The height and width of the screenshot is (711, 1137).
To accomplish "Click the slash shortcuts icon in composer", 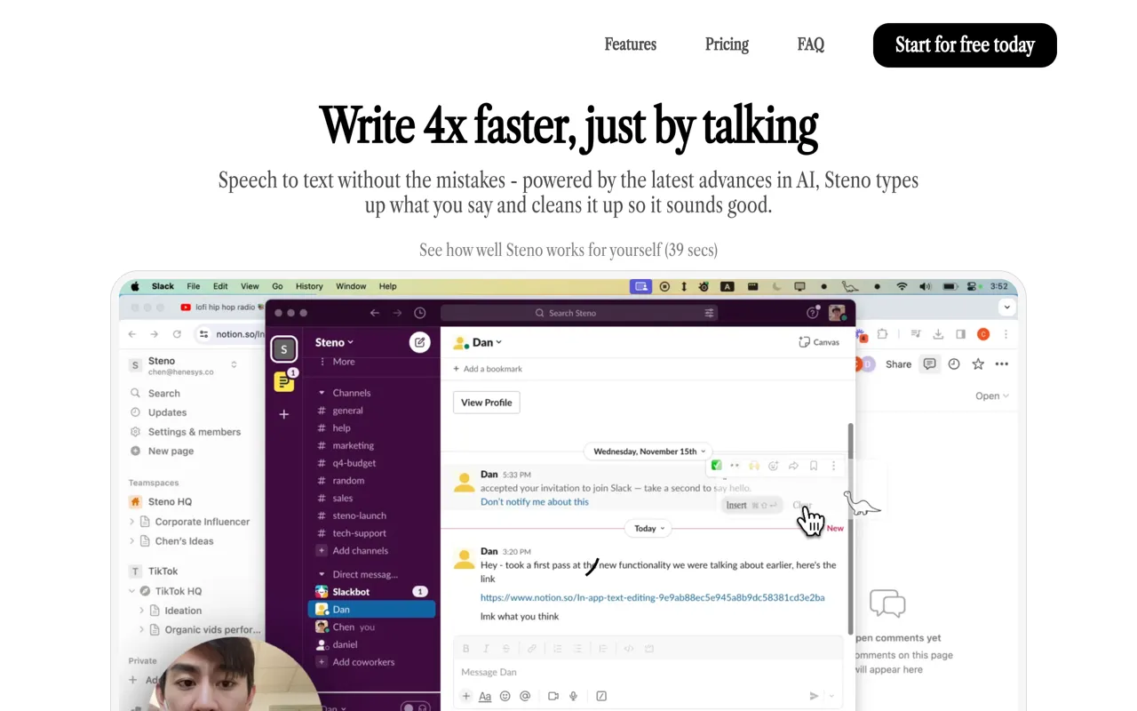I will [601, 697].
